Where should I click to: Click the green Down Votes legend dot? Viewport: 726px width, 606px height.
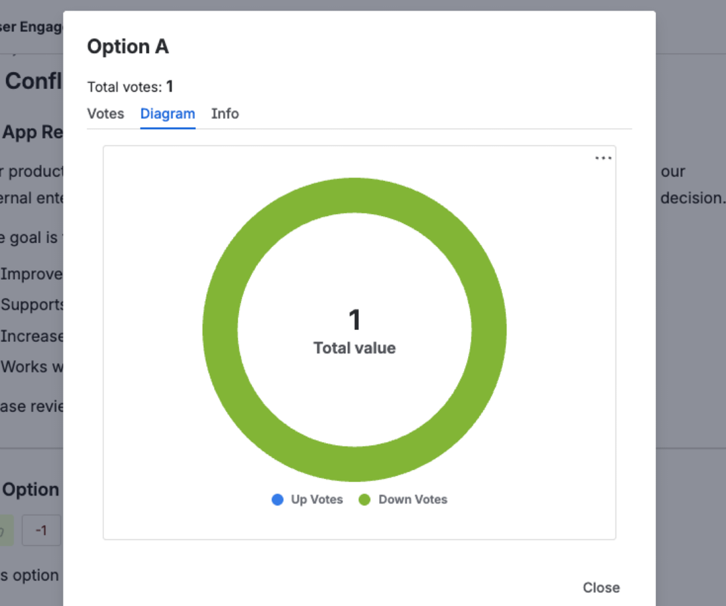pos(364,500)
